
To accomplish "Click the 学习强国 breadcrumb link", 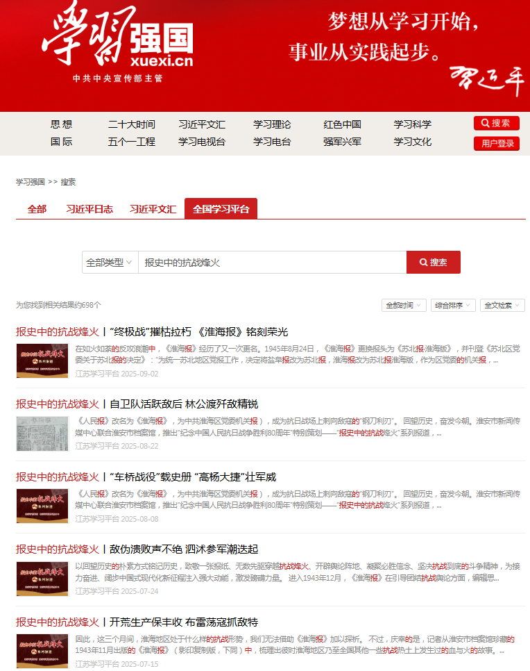I will 31,182.
